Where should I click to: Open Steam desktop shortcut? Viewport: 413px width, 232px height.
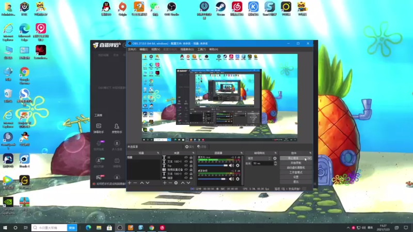pos(220,9)
